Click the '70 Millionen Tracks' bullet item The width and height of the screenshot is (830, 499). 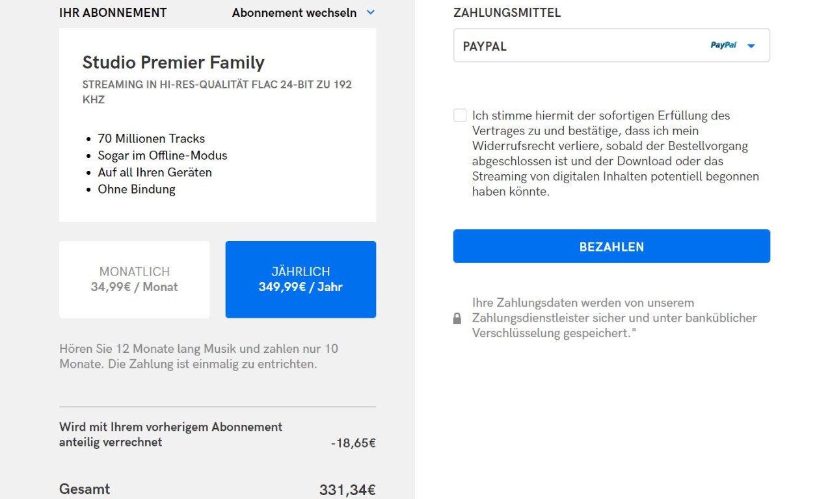click(x=151, y=138)
